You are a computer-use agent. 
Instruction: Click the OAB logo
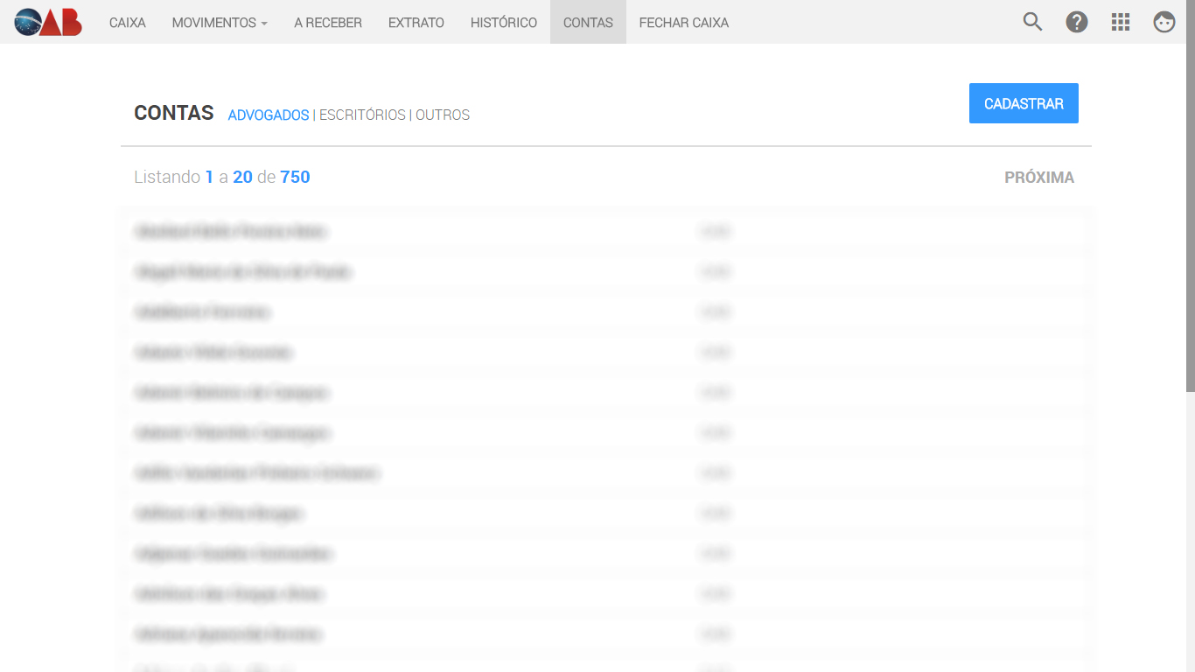(x=48, y=22)
